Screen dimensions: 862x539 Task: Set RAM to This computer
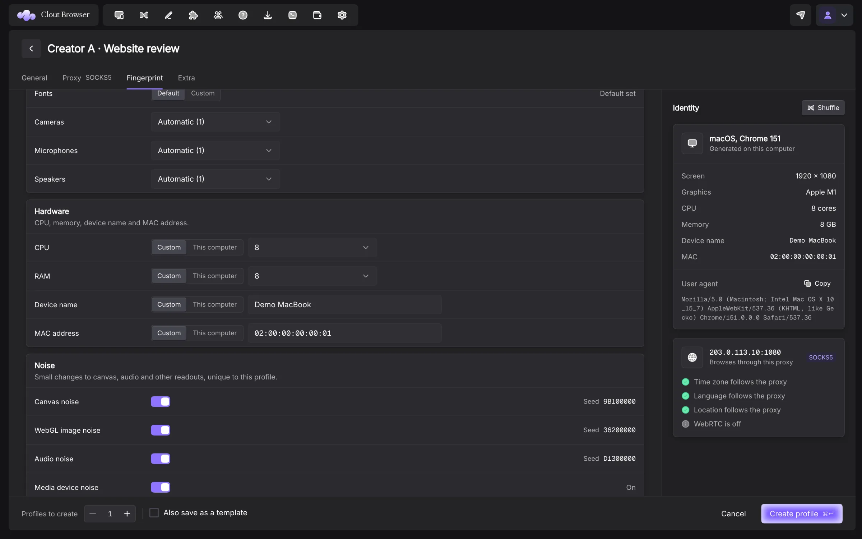(x=214, y=276)
